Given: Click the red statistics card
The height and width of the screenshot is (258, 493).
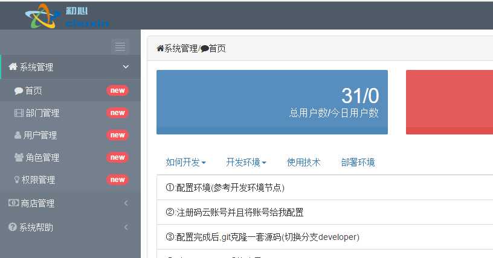Looking at the screenshot, I should [449, 102].
